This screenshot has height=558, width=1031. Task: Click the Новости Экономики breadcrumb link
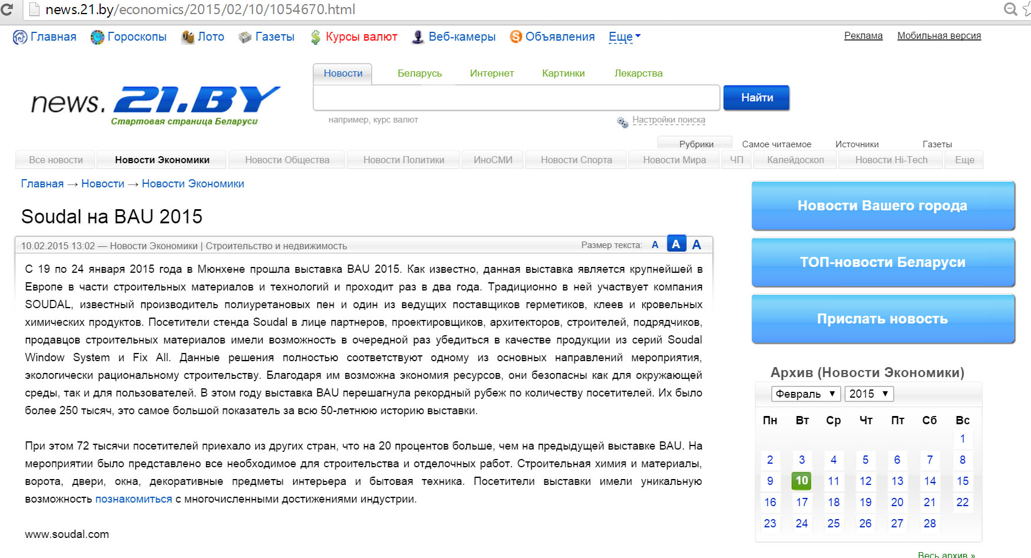[x=193, y=184]
